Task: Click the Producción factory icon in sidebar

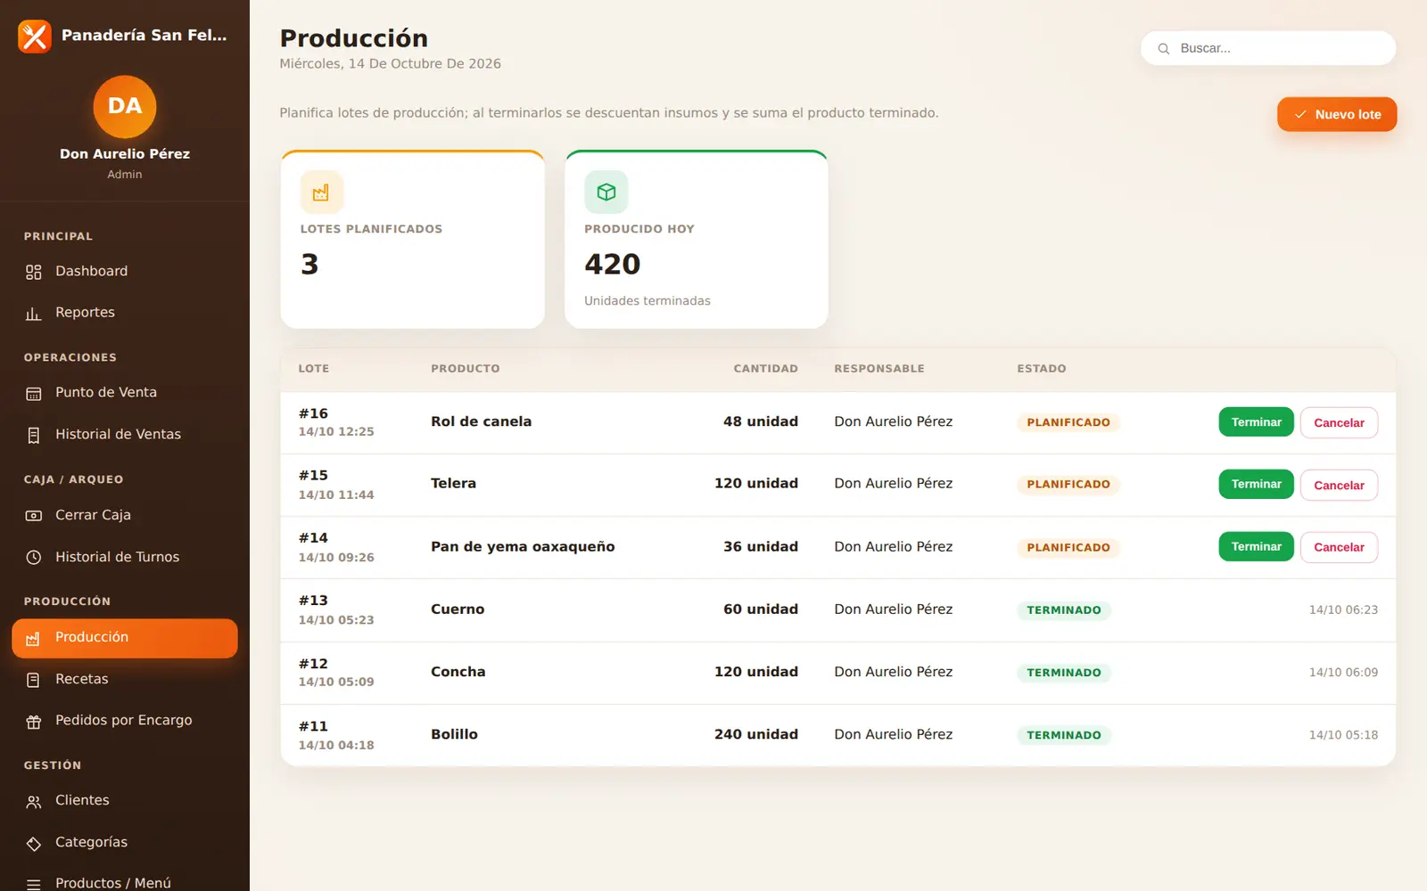Action: [x=33, y=639]
